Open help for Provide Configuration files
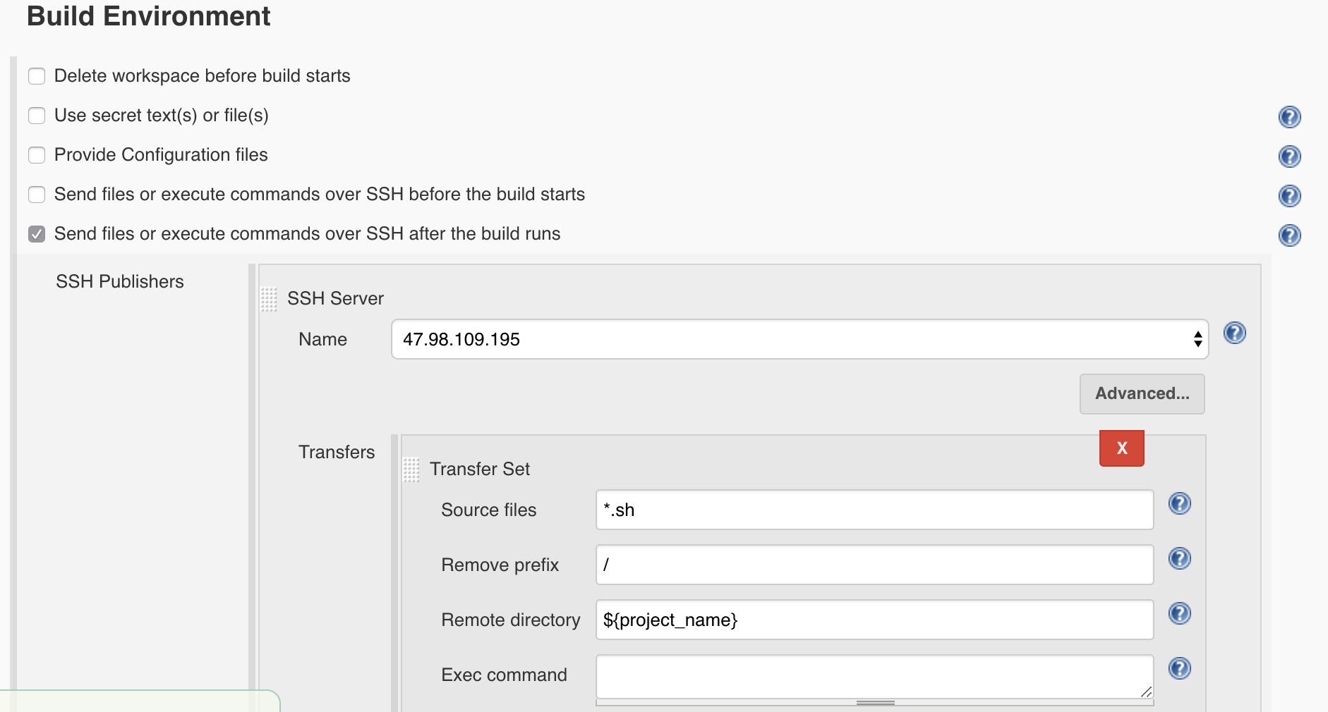The height and width of the screenshot is (712, 1328). 1289,156
